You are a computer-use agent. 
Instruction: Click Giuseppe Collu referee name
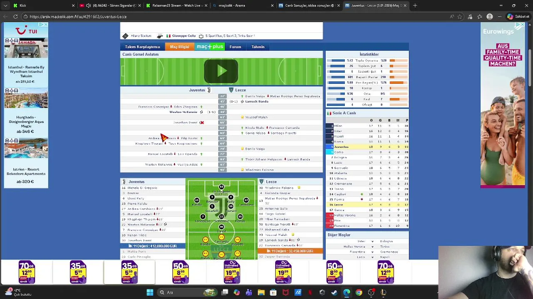[184, 36]
